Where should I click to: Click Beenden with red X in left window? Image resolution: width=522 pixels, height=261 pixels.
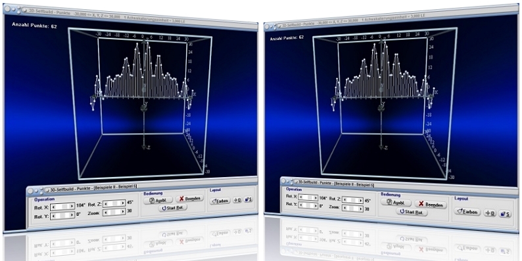[190, 199]
